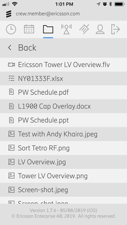Image resolution: width=127 pixels, height=225 pixels.
Task: Open the antenna tower site icon
Action: coord(66,29)
